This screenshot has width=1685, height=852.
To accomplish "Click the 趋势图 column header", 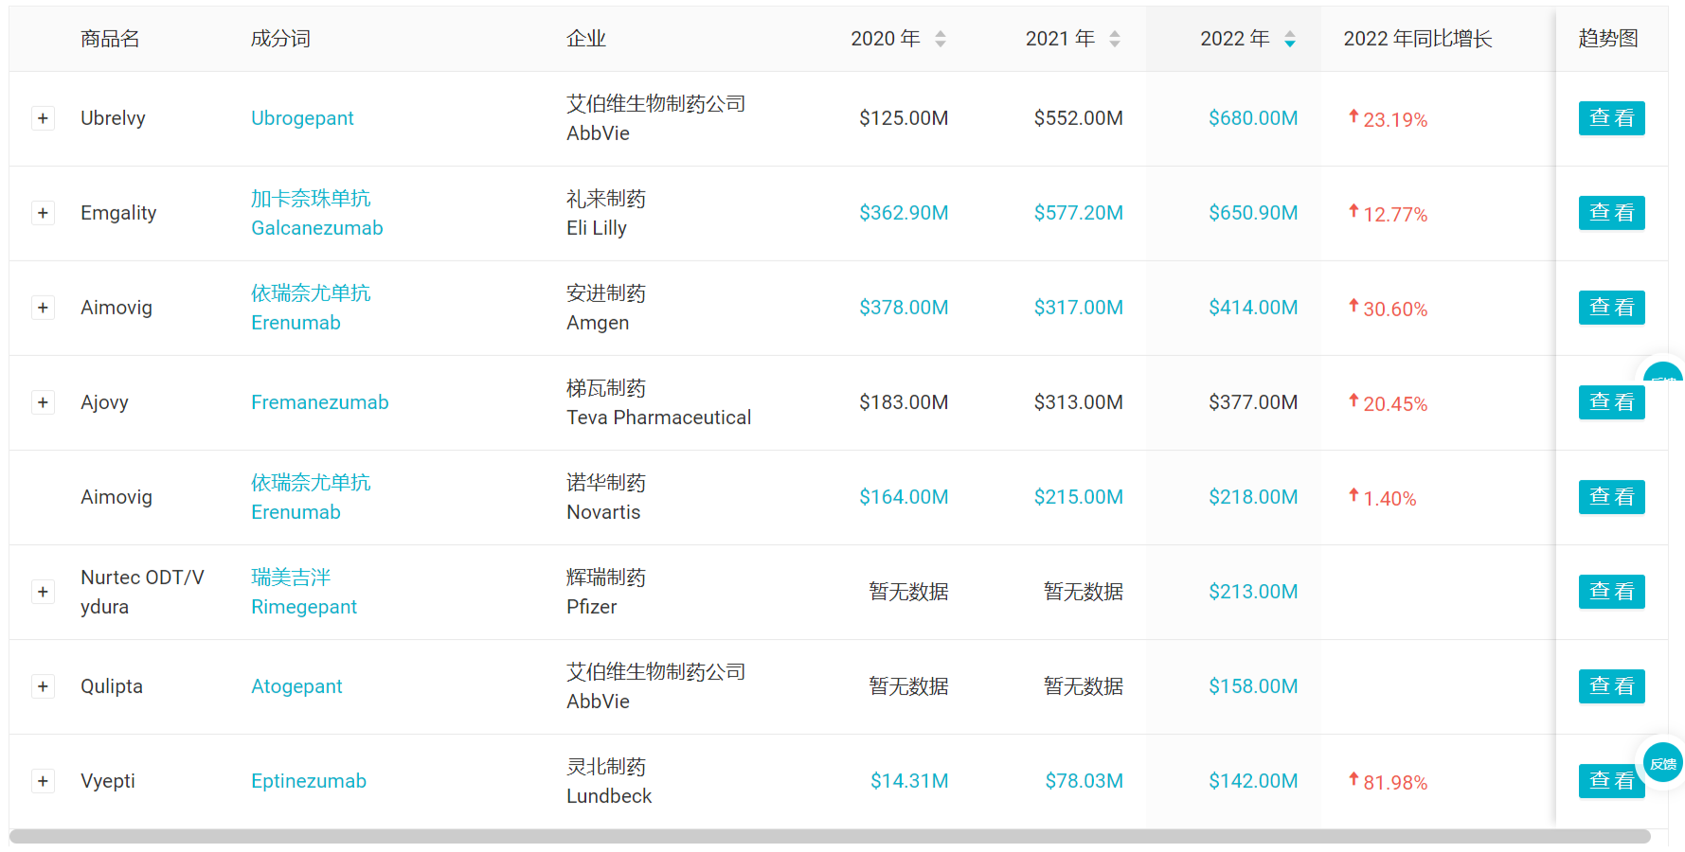I will click(x=1608, y=39).
